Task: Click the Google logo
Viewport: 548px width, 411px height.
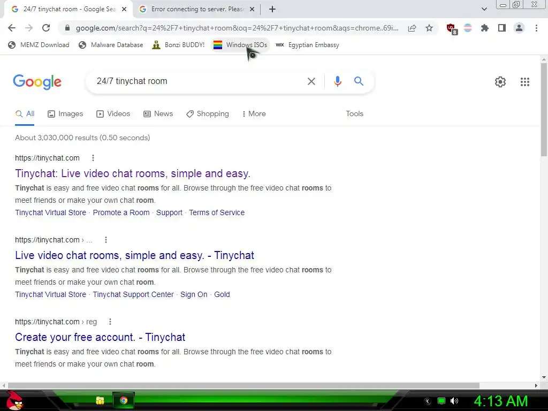Action: point(37,82)
